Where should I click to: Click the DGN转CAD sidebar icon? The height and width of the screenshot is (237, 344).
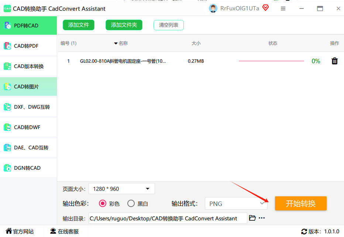pos(7,168)
